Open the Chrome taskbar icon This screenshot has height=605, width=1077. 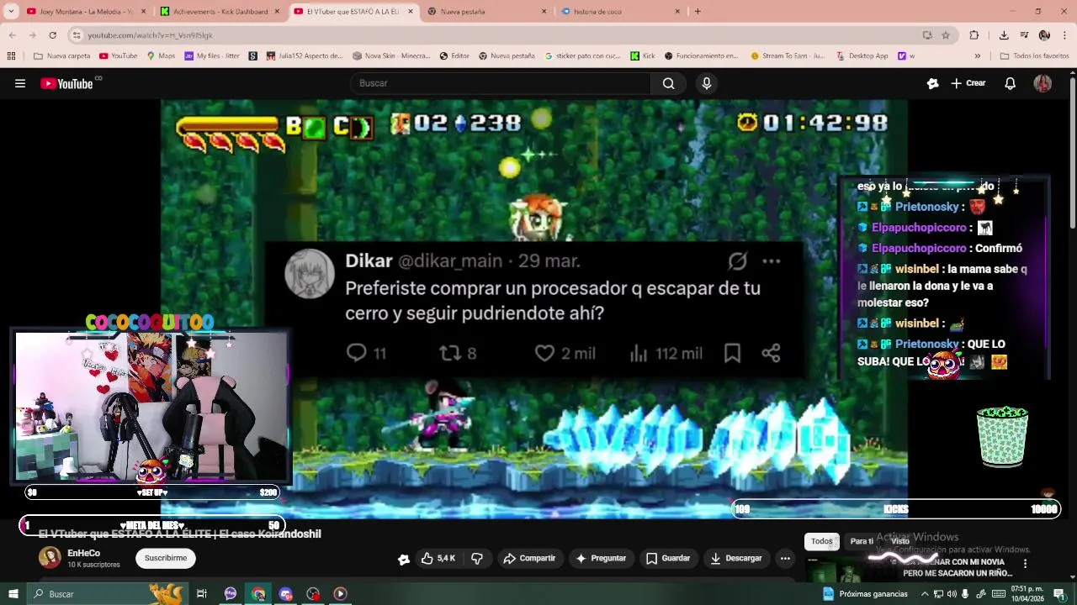tap(258, 594)
